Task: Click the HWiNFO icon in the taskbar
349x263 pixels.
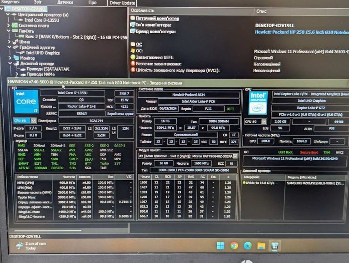Action: pos(275,246)
